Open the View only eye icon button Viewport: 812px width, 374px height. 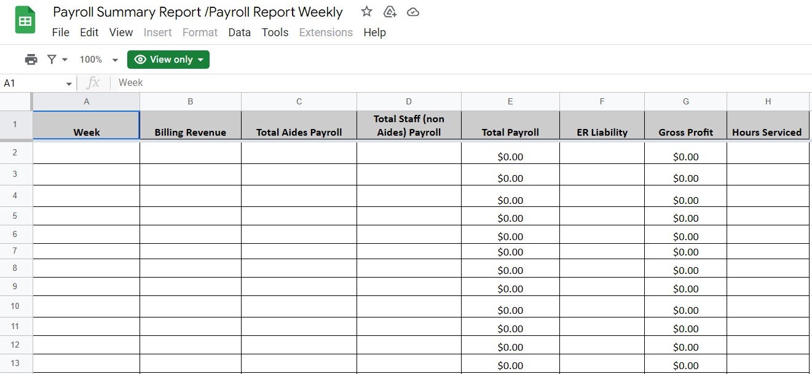pyautogui.click(x=141, y=59)
